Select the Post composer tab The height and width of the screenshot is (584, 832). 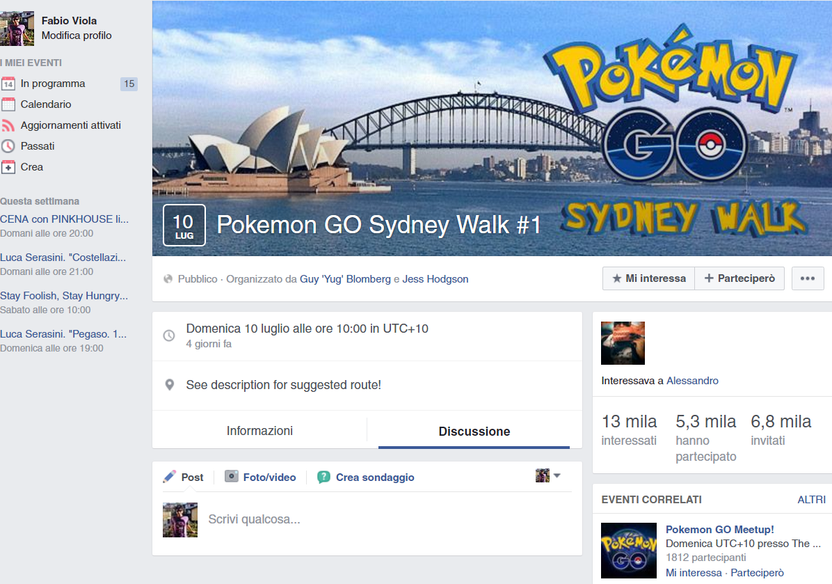pos(184,478)
